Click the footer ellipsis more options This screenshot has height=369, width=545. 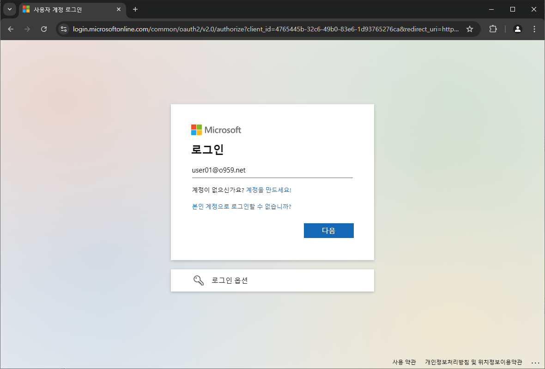pyautogui.click(x=535, y=363)
